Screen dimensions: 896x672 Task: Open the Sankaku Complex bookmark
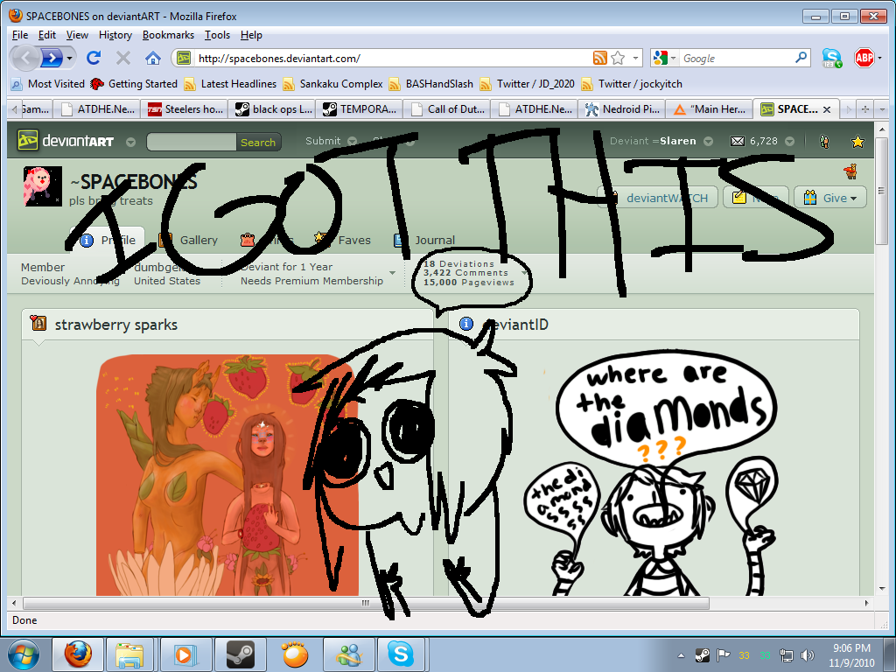[332, 84]
